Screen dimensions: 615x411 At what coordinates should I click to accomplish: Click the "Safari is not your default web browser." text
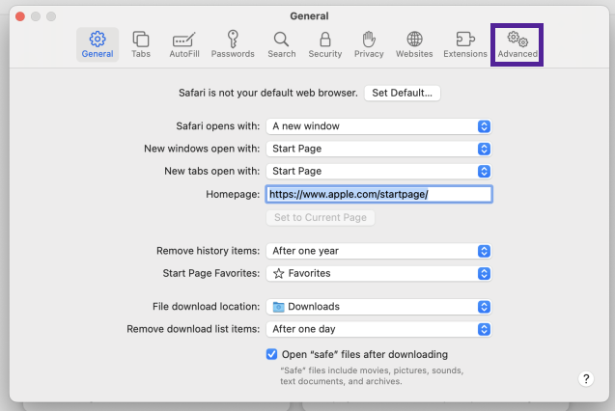pos(267,93)
